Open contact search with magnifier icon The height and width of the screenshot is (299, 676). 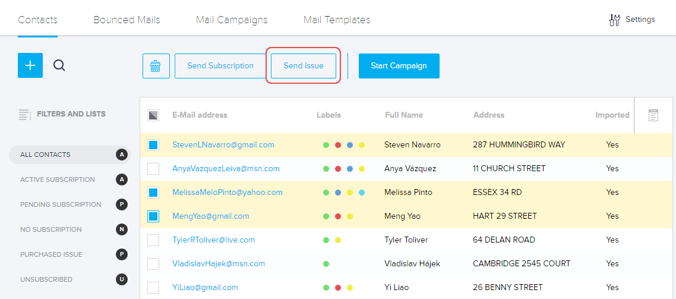(x=59, y=65)
